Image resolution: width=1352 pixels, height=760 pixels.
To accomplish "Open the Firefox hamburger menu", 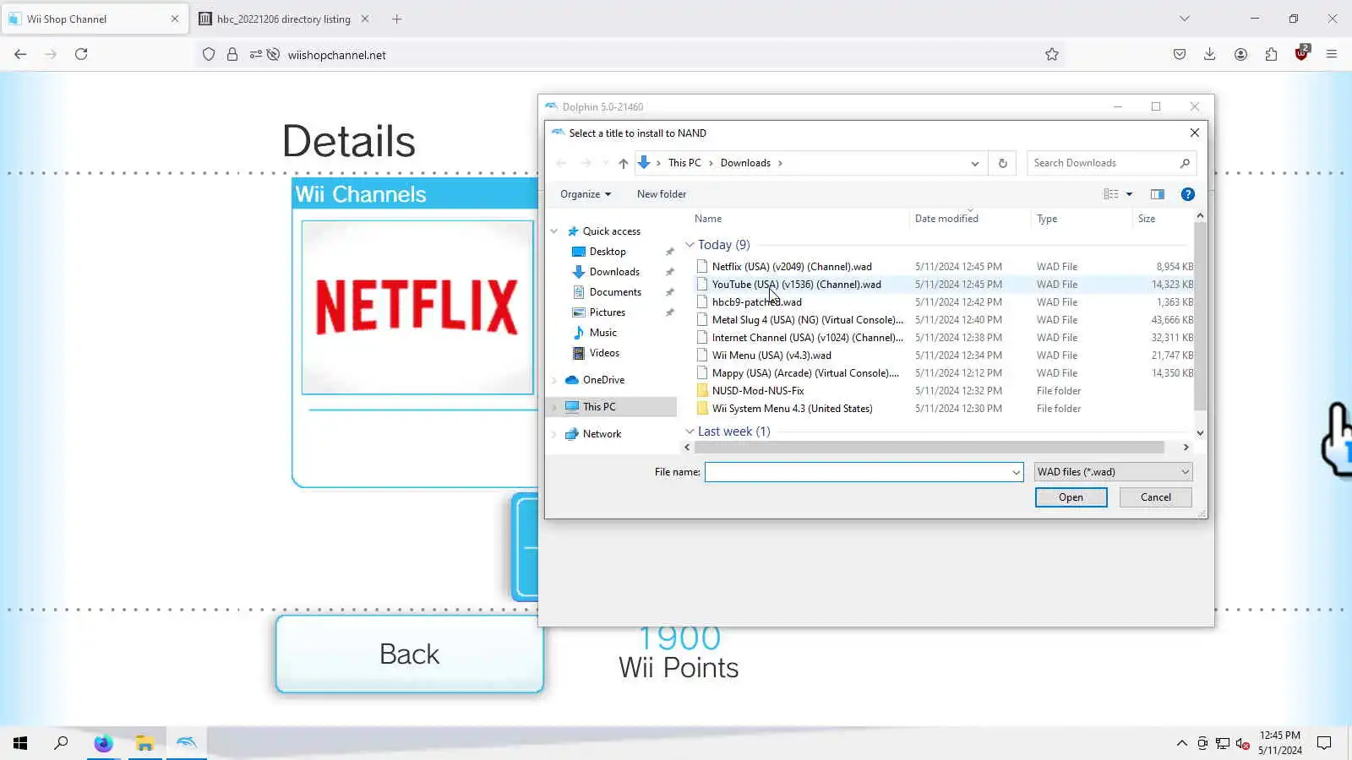I will (x=1332, y=54).
